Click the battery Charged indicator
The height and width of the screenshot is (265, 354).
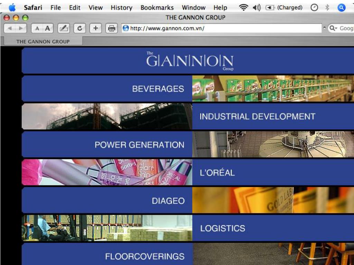coord(284,8)
